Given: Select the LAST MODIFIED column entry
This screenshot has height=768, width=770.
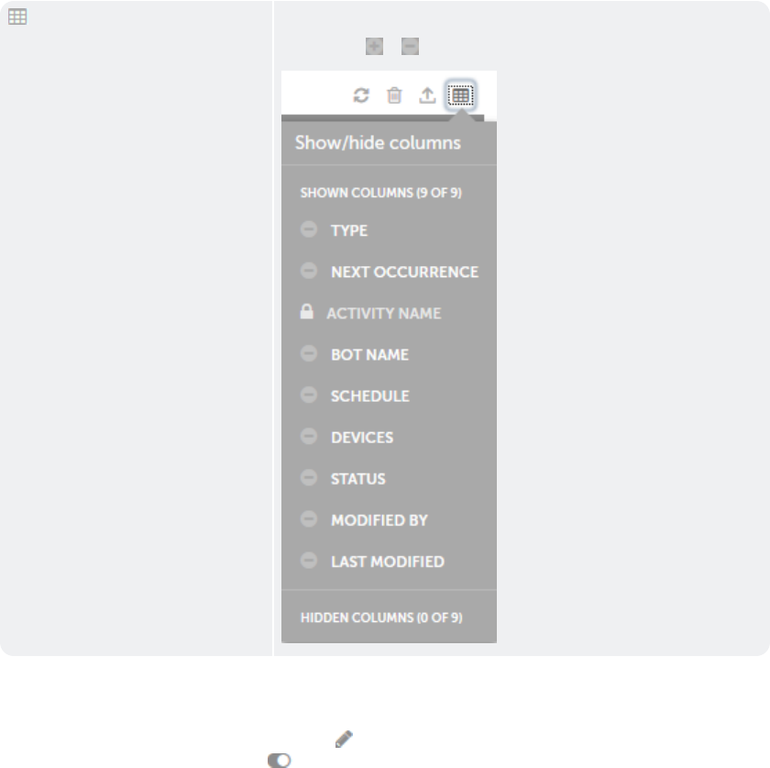Looking at the screenshot, I should [388, 562].
